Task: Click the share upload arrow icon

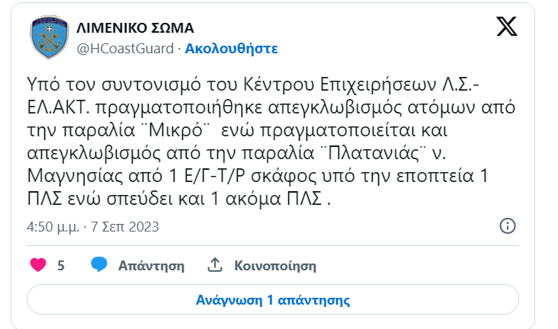Action: coord(215,265)
